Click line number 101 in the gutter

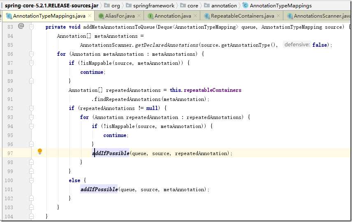(x=9, y=190)
